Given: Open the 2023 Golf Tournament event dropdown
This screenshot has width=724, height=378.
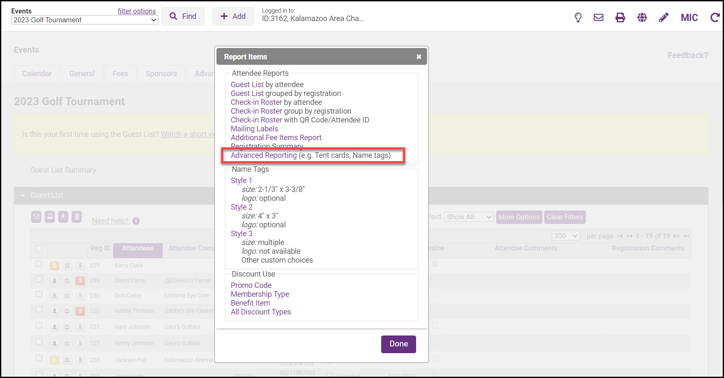Looking at the screenshot, I should click(85, 20).
